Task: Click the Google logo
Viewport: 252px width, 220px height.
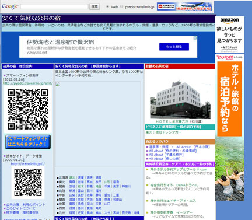Action: (x=10, y=6)
